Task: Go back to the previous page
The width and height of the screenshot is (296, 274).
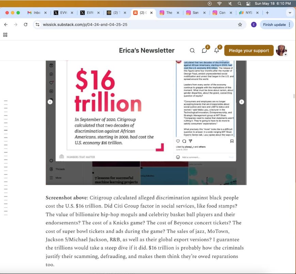Action: pyautogui.click(x=6, y=24)
